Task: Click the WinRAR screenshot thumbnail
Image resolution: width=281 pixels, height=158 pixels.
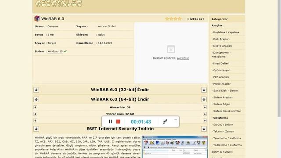Action: [175, 147]
